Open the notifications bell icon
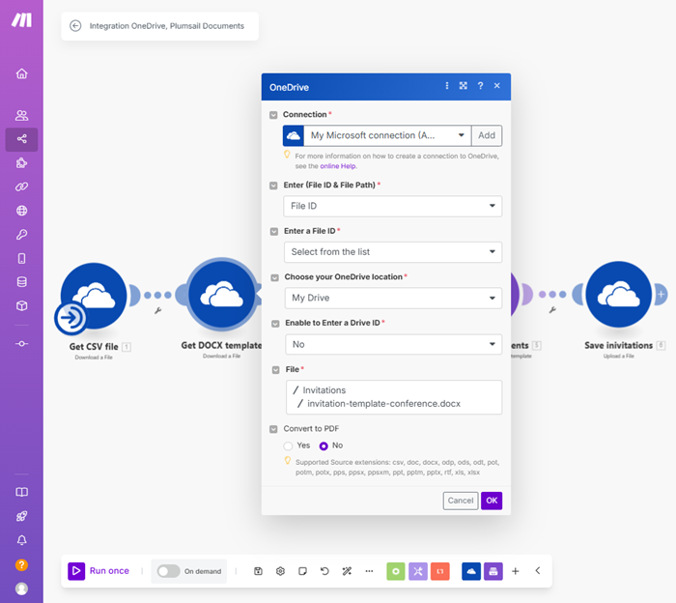The image size is (676, 603). click(x=21, y=540)
